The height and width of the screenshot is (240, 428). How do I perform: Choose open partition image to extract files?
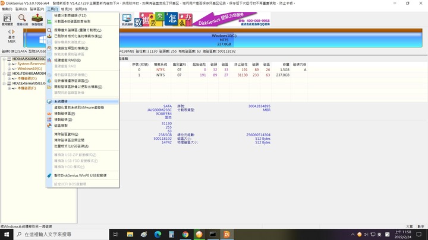[x=83, y=87]
